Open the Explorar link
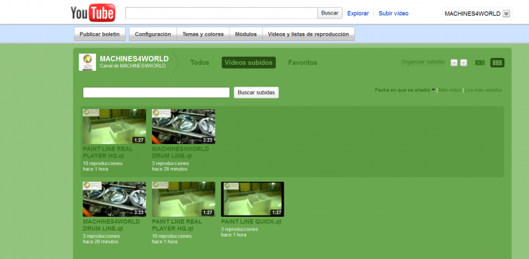Screen dimensions: 529x259 (358, 13)
